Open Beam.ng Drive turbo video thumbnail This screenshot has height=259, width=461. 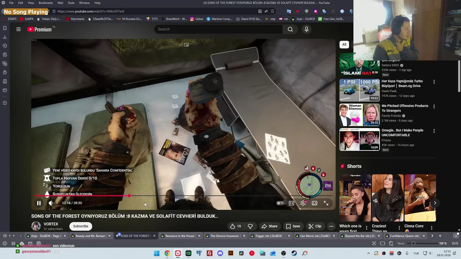(359, 90)
